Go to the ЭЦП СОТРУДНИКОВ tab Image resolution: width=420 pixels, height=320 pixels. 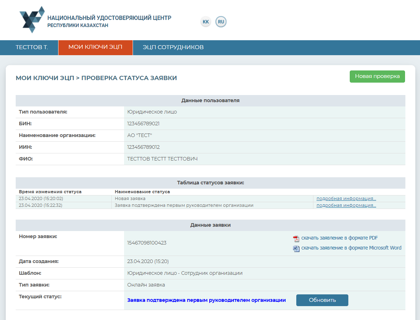pyautogui.click(x=173, y=47)
